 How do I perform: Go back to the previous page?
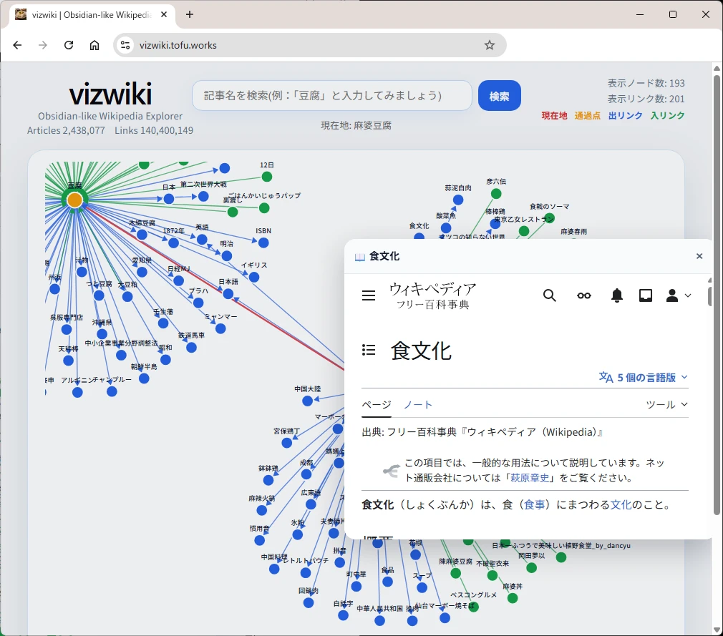(17, 45)
